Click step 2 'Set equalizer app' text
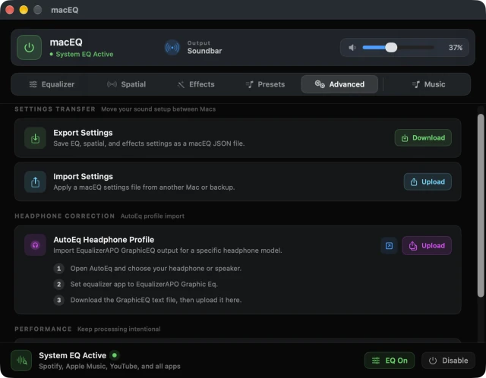The height and width of the screenshot is (378, 486). tap(144, 284)
